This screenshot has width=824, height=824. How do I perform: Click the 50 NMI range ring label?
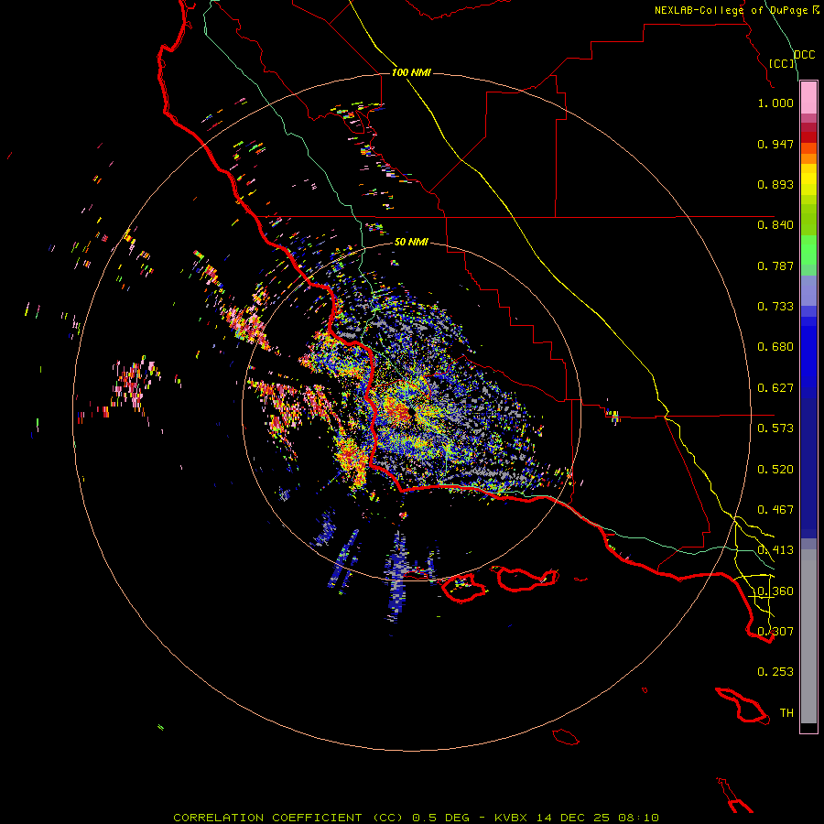[x=411, y=242]
